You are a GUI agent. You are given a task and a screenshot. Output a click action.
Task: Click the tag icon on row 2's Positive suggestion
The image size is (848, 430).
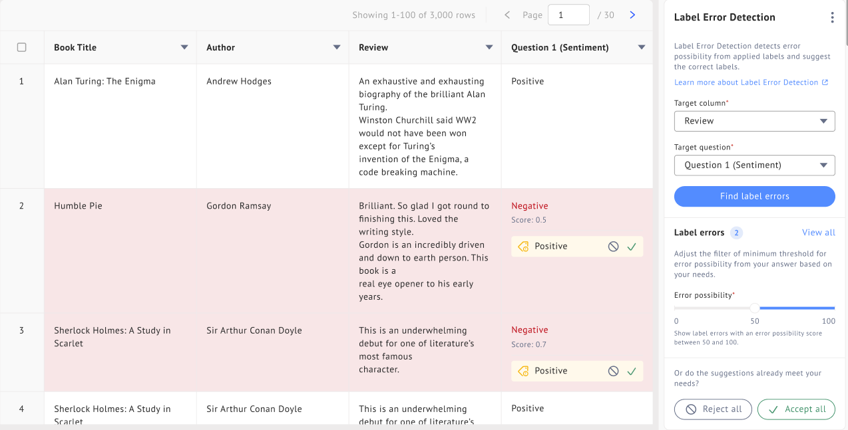(x=522, y=246)
